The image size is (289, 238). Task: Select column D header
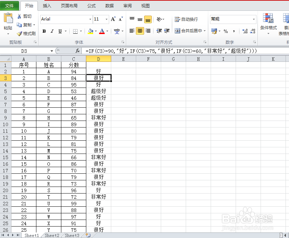click(99, 59)
